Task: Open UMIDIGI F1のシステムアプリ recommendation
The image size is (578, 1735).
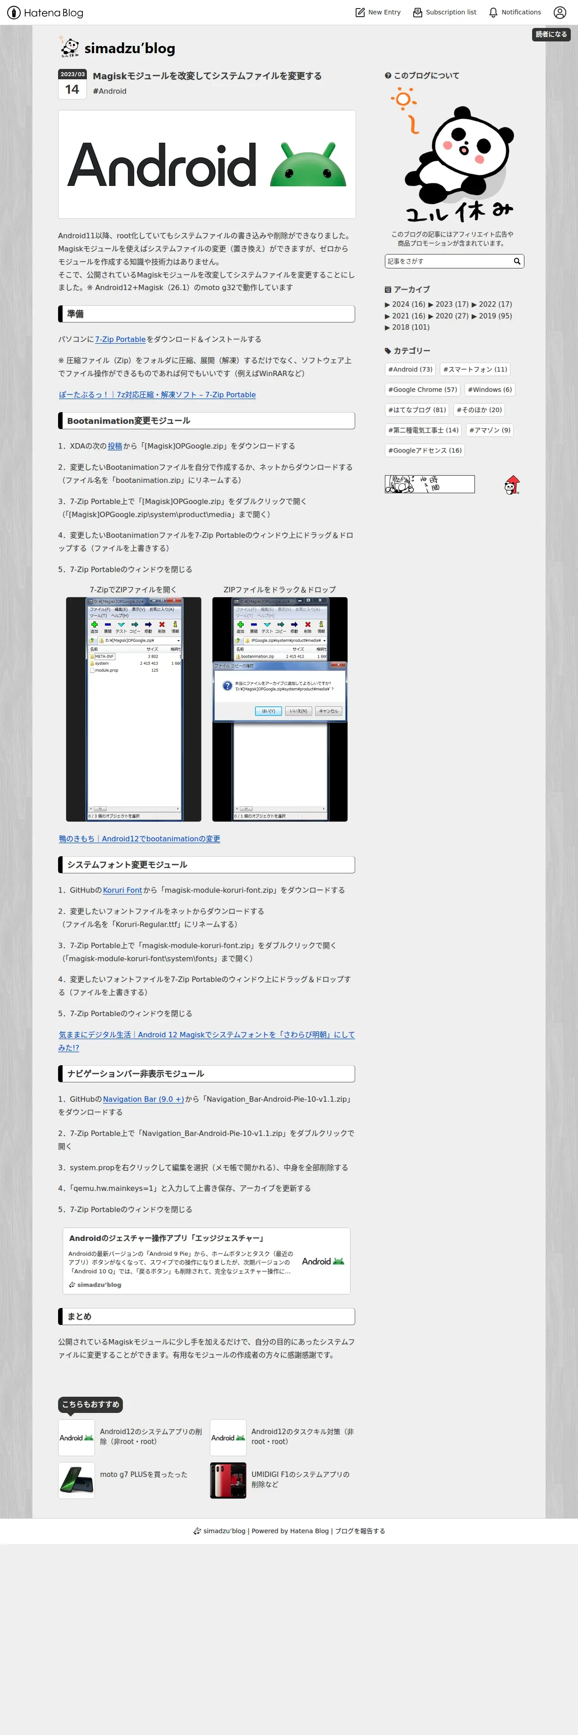Action: click(x=300, y=1479)
